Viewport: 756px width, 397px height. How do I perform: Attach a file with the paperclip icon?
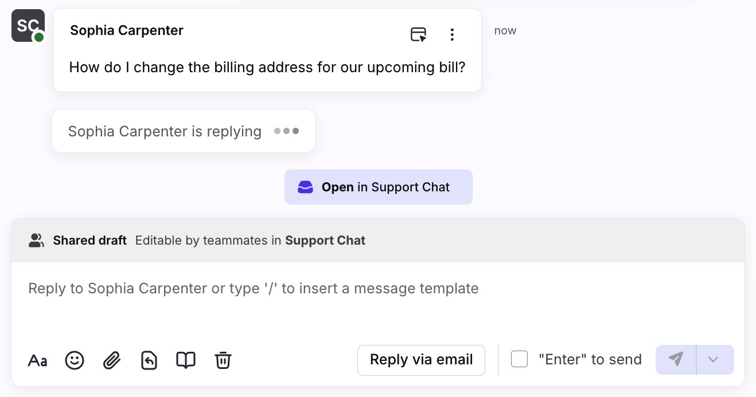[x=112, y=360]
